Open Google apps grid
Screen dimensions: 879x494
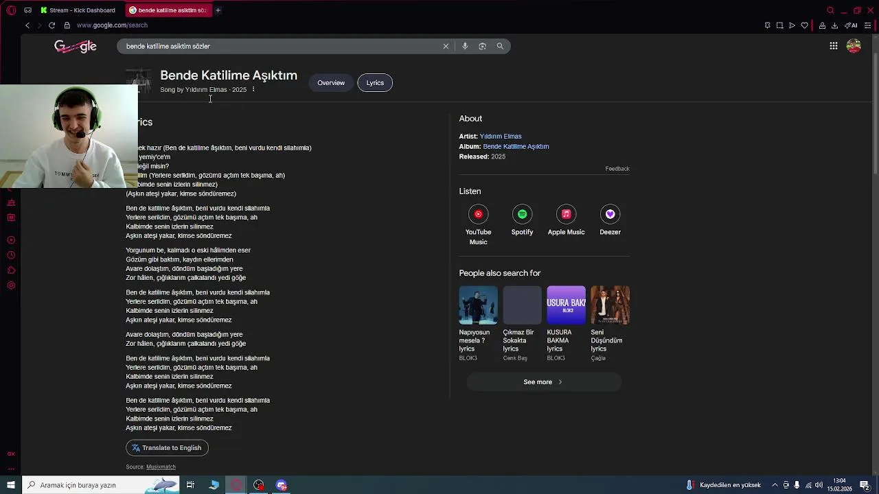833,46
